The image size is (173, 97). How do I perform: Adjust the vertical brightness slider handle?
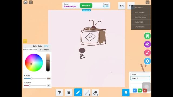[48, 61]
